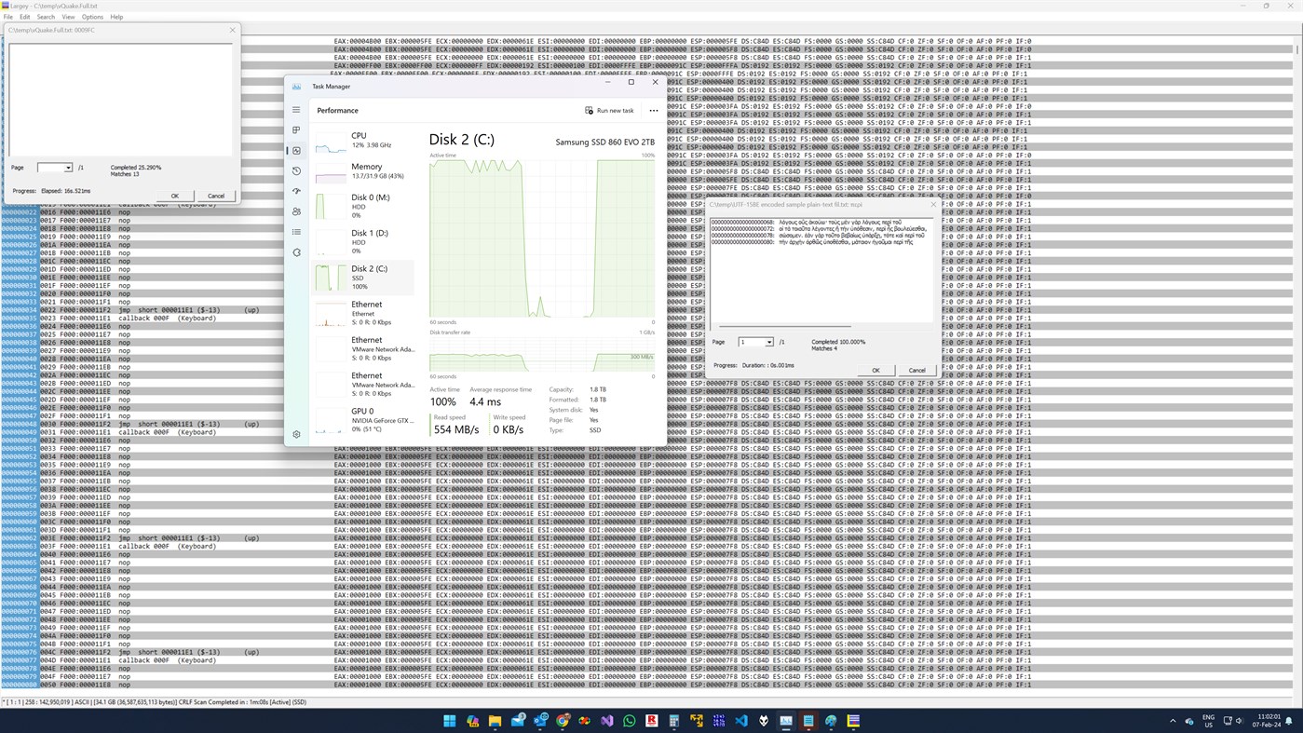Open the Search menu in Largey
This screenshot has height=733, width=1303.
pos(46,17)
